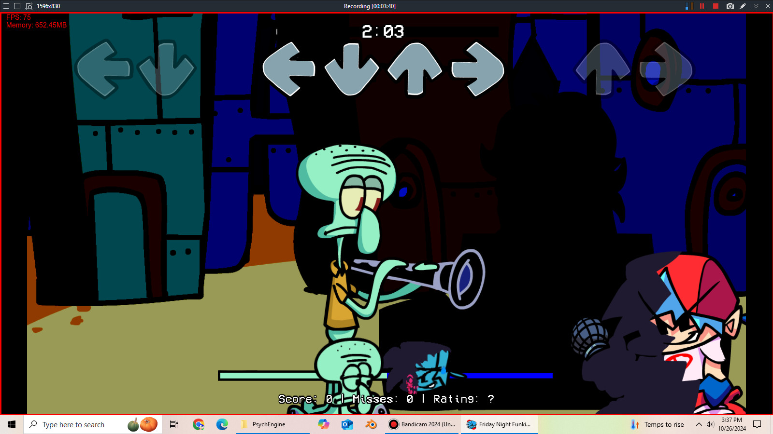Open Outlook from the taskbar
This screenshot has width=773, height=434.
[347, 424]
